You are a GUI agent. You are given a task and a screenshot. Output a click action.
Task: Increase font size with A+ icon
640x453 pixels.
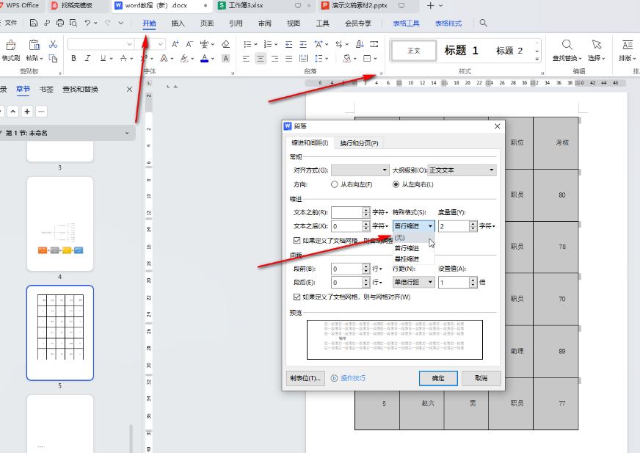pyautogui.click(x=175, y=44)
